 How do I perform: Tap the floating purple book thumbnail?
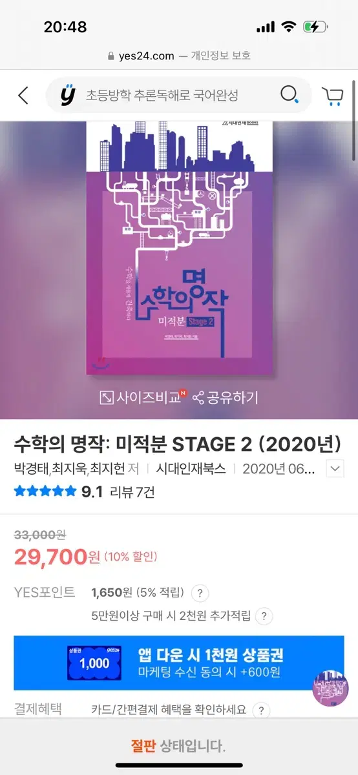(x=330, y=688)
